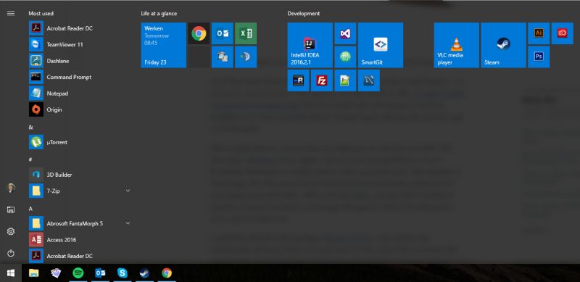Open Acrobat Reader DC in Most used
The image size is (580, 282).
click(x=80, y=28)
